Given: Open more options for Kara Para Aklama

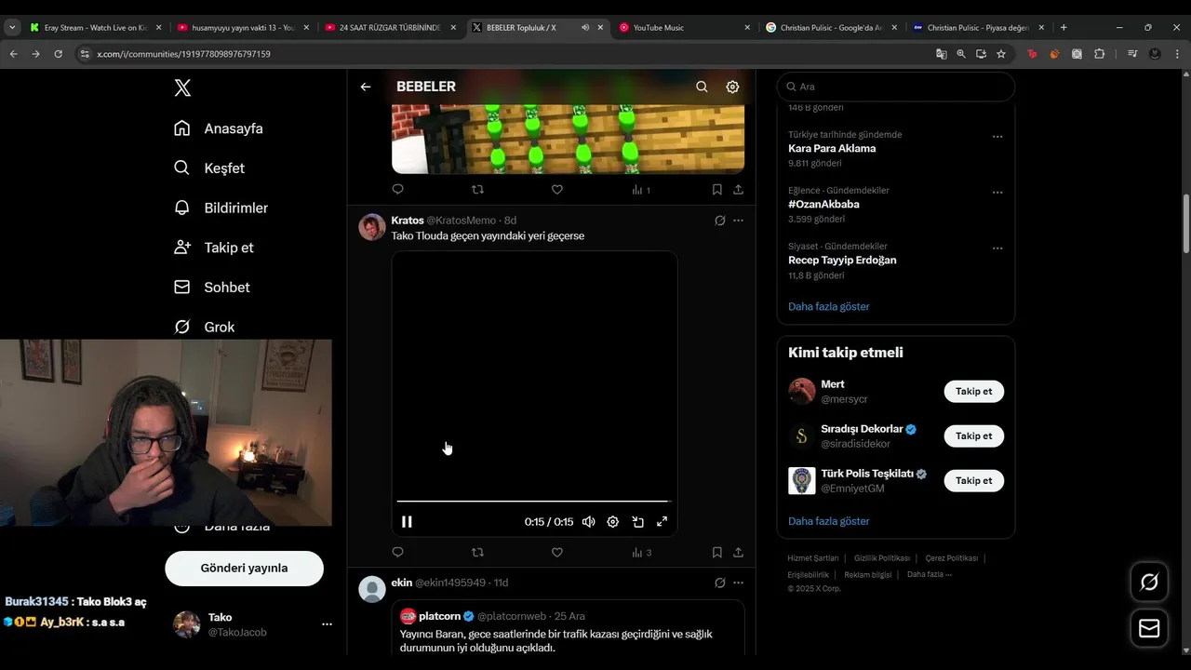Looking at the screenshot, I should click(997, 137).
